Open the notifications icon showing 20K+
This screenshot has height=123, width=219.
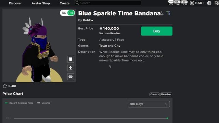(177, 3)
